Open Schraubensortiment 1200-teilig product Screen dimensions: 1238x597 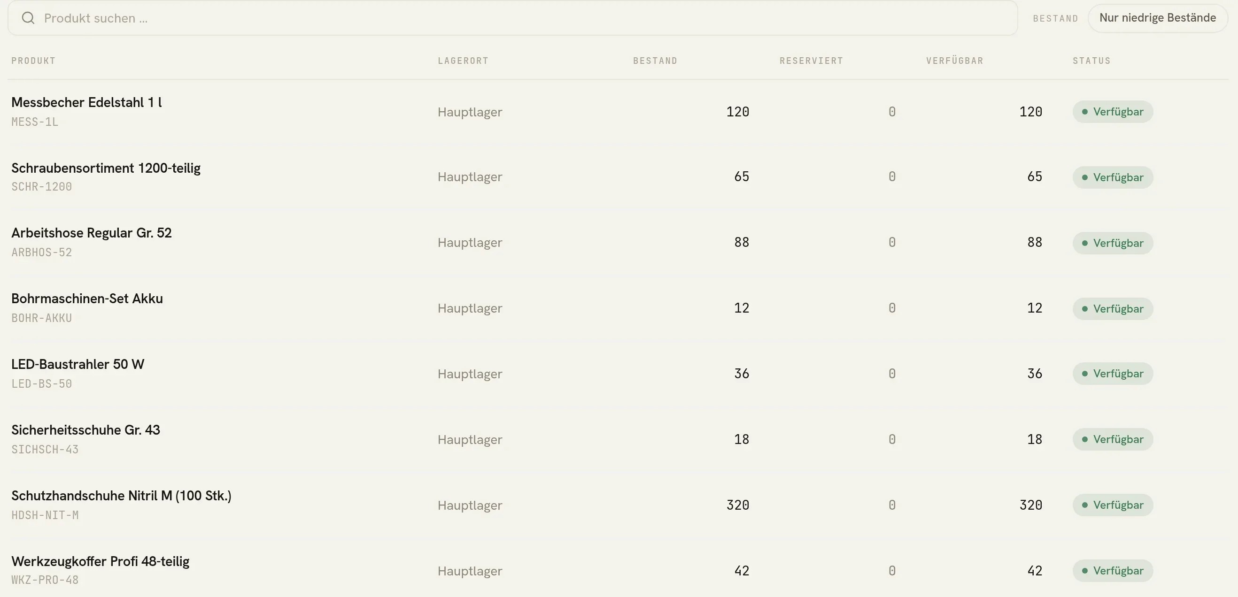click(x=106, y=168)
